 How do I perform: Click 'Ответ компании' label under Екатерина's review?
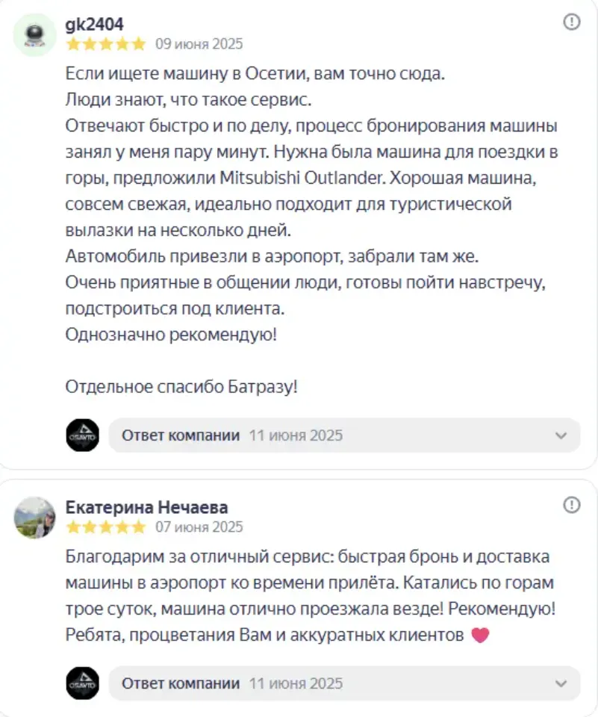[x=181, y=683]
